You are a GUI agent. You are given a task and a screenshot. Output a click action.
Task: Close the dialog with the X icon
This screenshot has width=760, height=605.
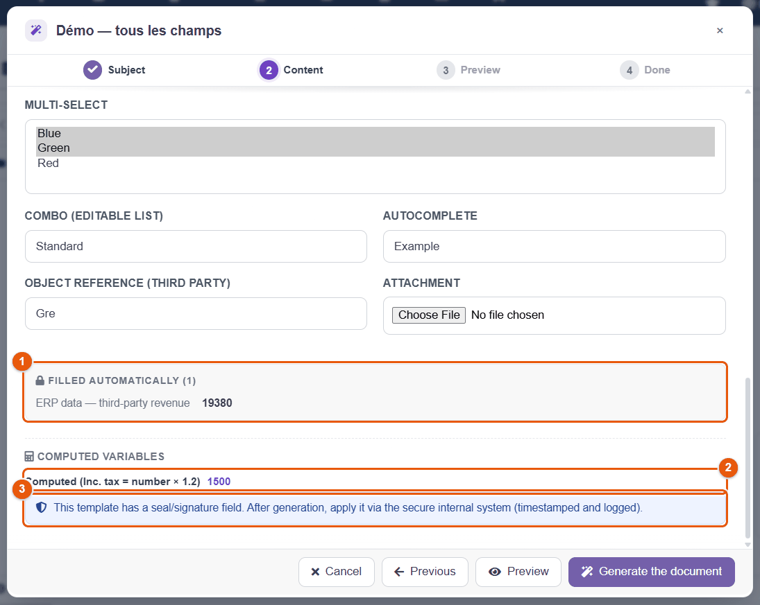[x=720, y=30]
